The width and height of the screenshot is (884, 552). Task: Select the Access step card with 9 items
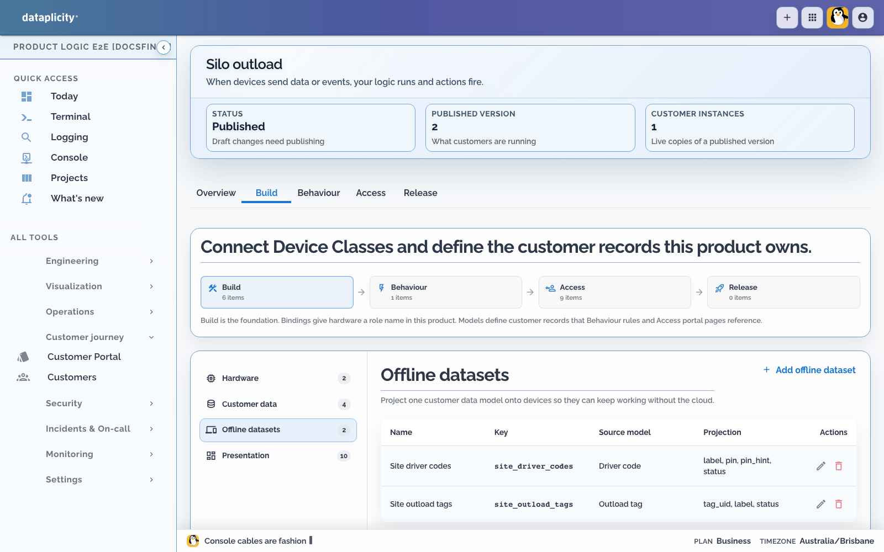[x=615, y=293]
